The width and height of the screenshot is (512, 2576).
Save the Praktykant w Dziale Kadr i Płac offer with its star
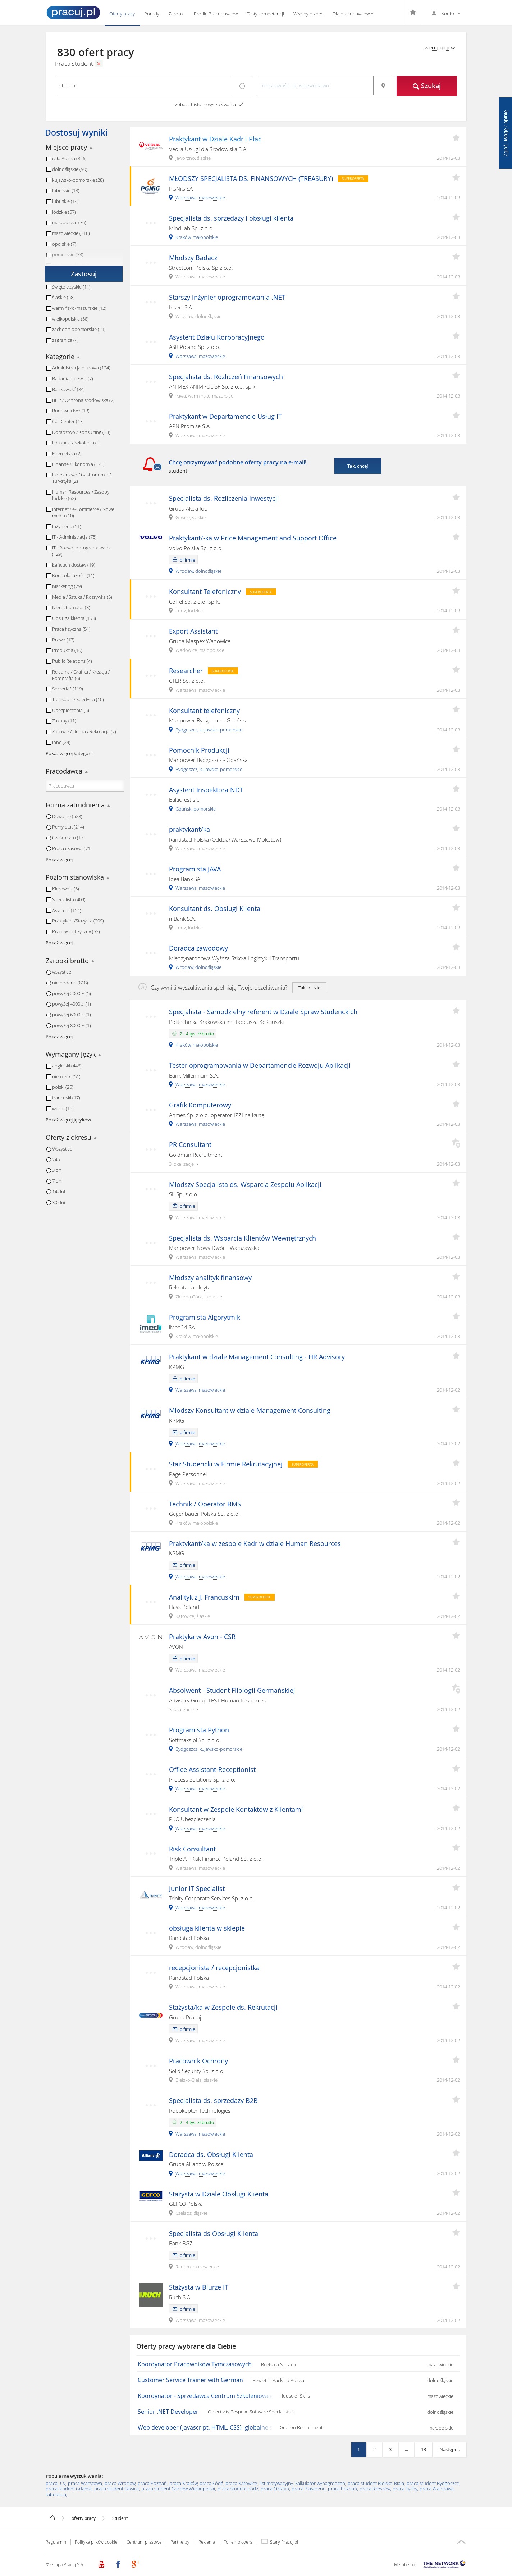click(456, 138)
